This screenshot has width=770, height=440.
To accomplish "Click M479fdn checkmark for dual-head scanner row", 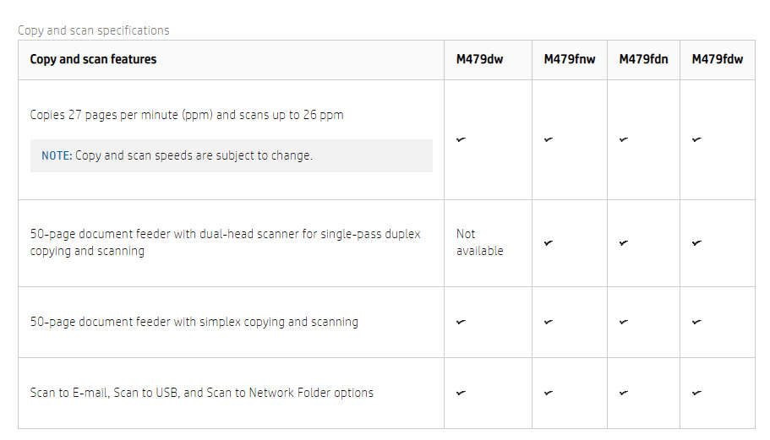I will click(x=624, y=243).
